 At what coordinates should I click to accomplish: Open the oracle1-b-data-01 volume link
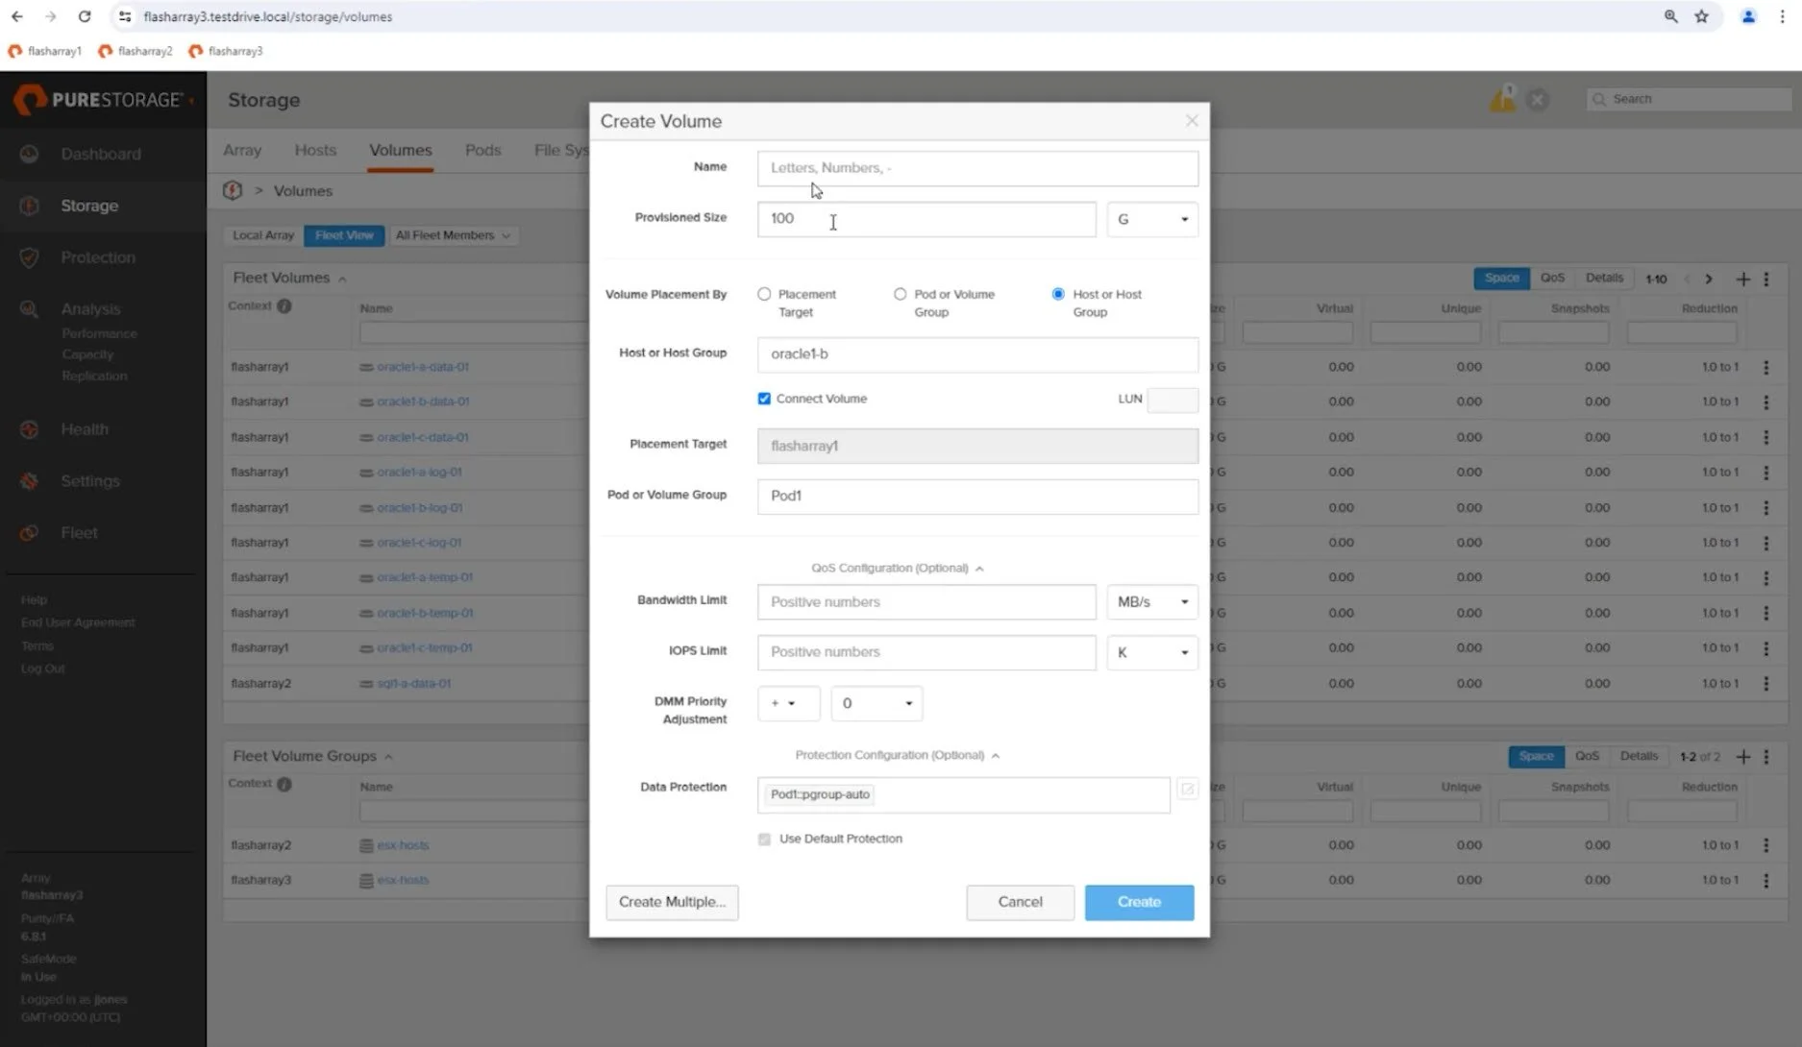(x=423, y=402)
